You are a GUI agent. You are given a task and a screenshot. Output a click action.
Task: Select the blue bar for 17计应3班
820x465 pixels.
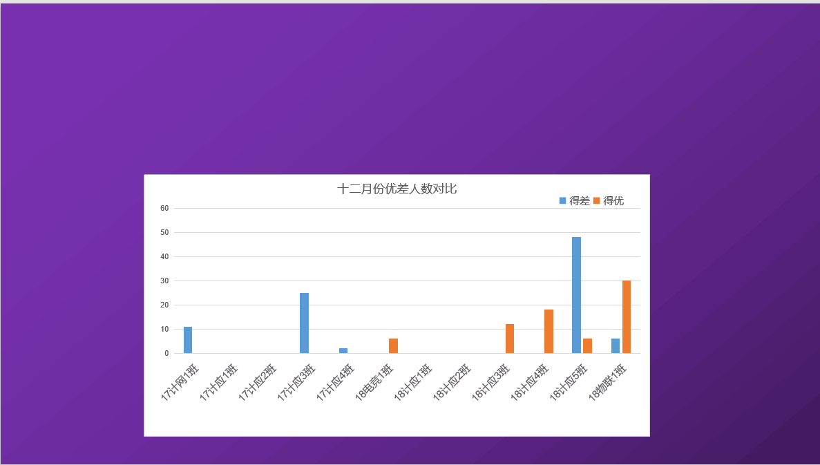click(304, 323)
